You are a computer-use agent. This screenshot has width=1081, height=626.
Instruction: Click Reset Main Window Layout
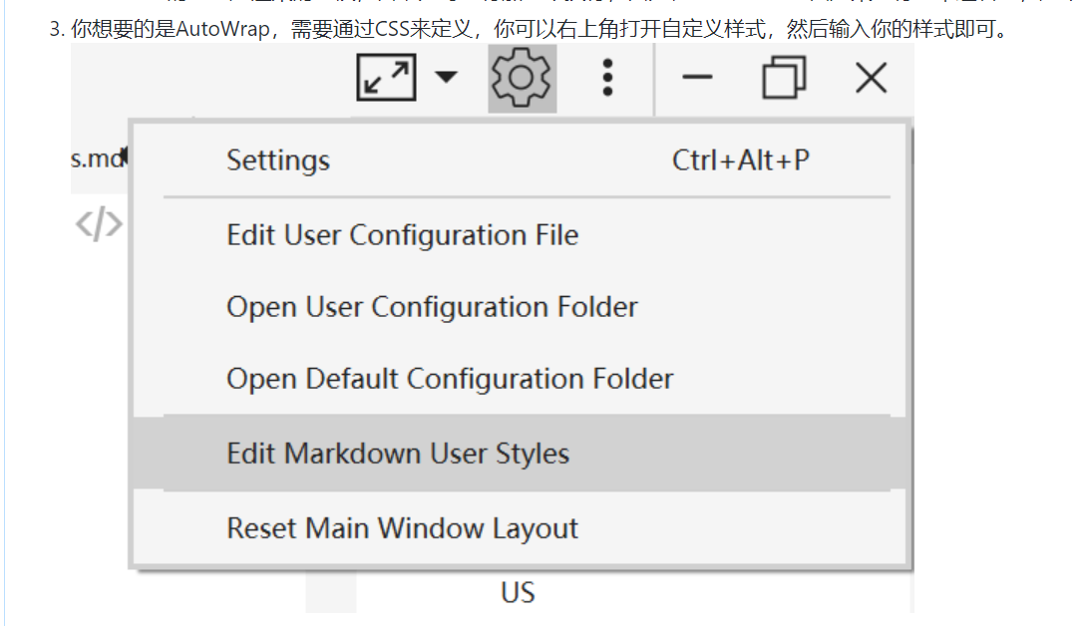(401, 527)
